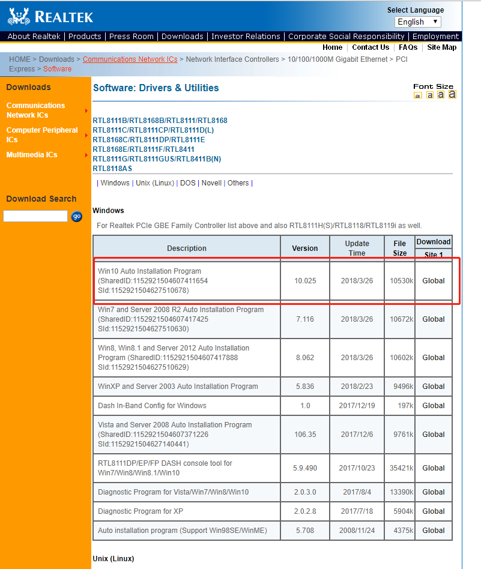
Task: Click RTL8111G/RTL8111GUS/RTL8411B(N) text
Action: [157, 159]
